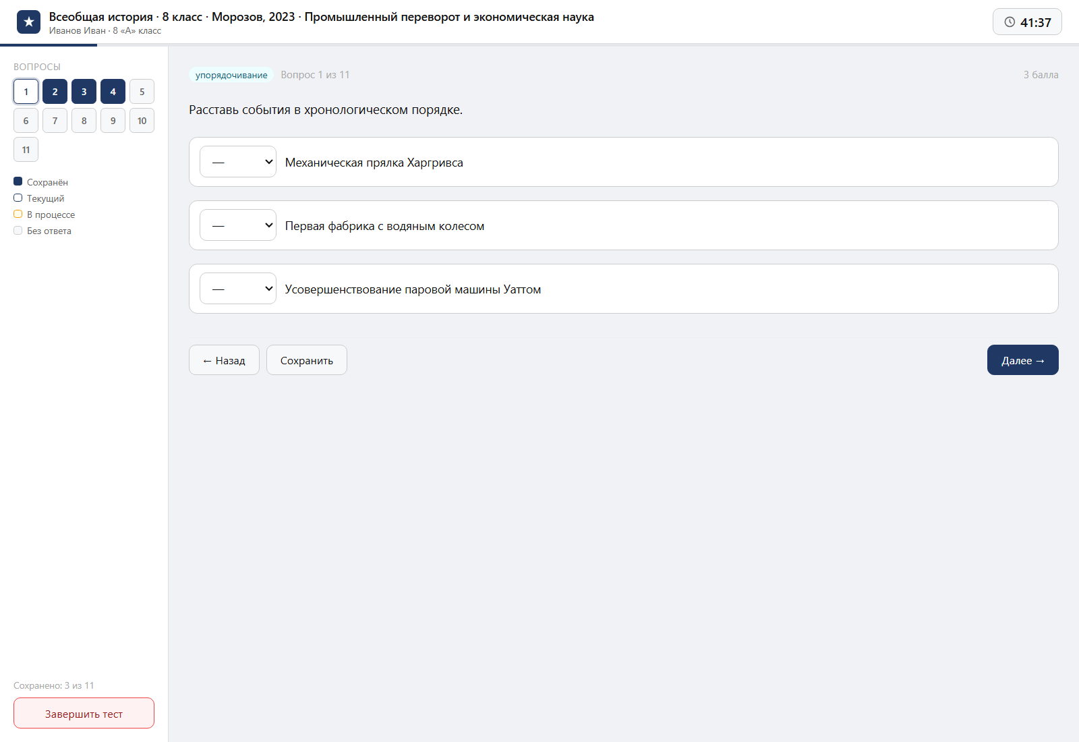This screenshot has width=1079, height=742.
Task: Click the 3 балла label
Action: point(1041,75)
